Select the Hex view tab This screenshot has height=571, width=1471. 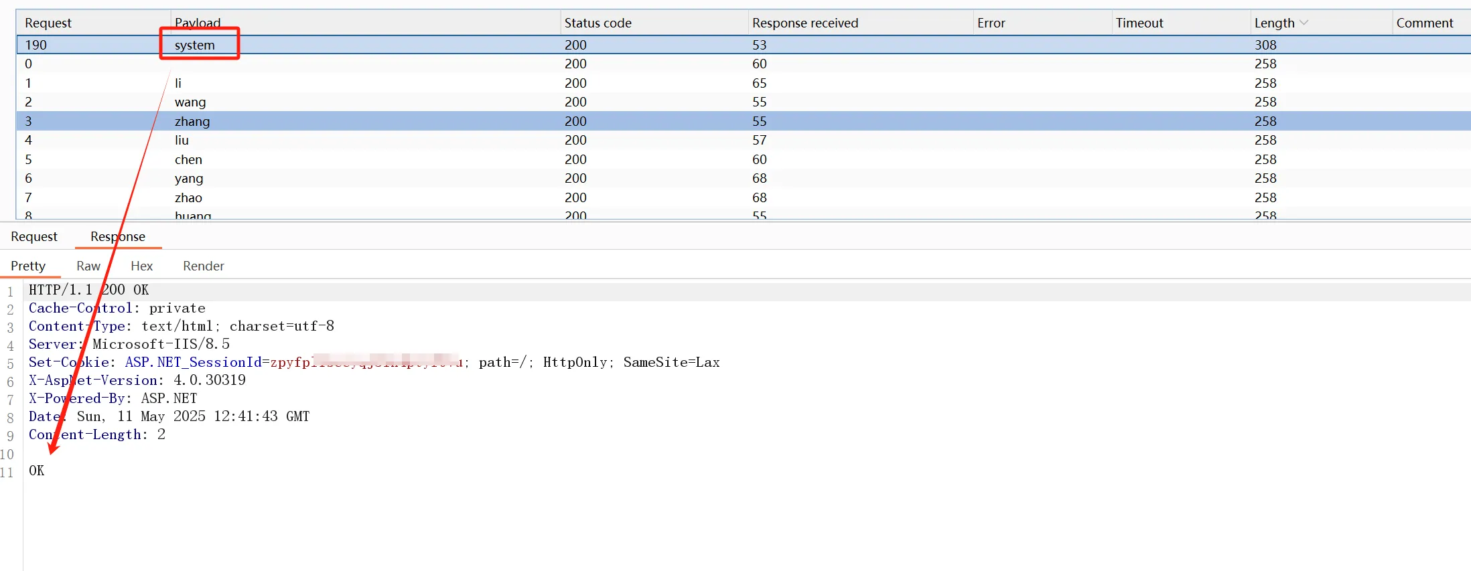click(141, 266)
